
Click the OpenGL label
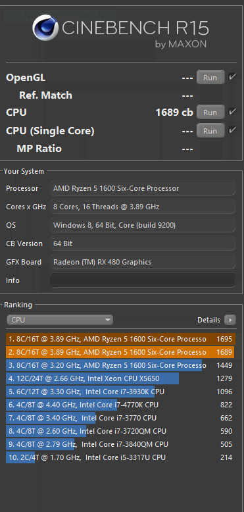26,78
